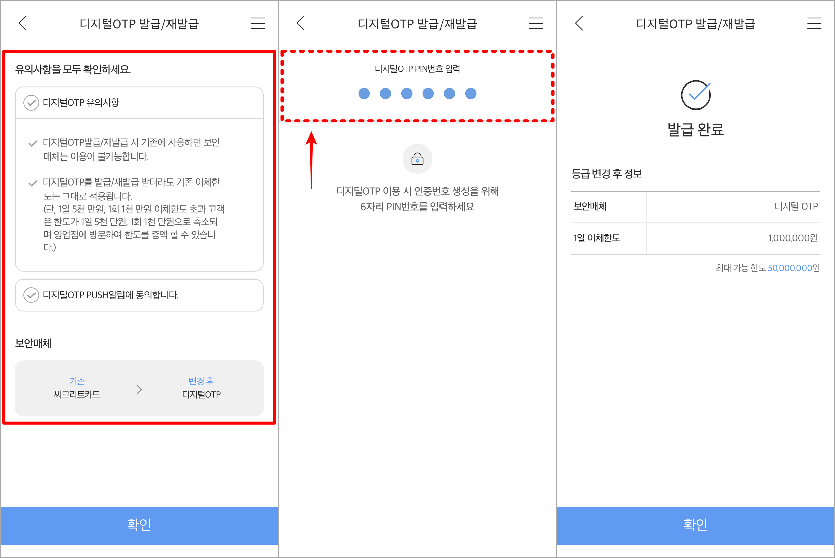
Task: Click the back arrow on the first screen
Action: coord(23,23)
